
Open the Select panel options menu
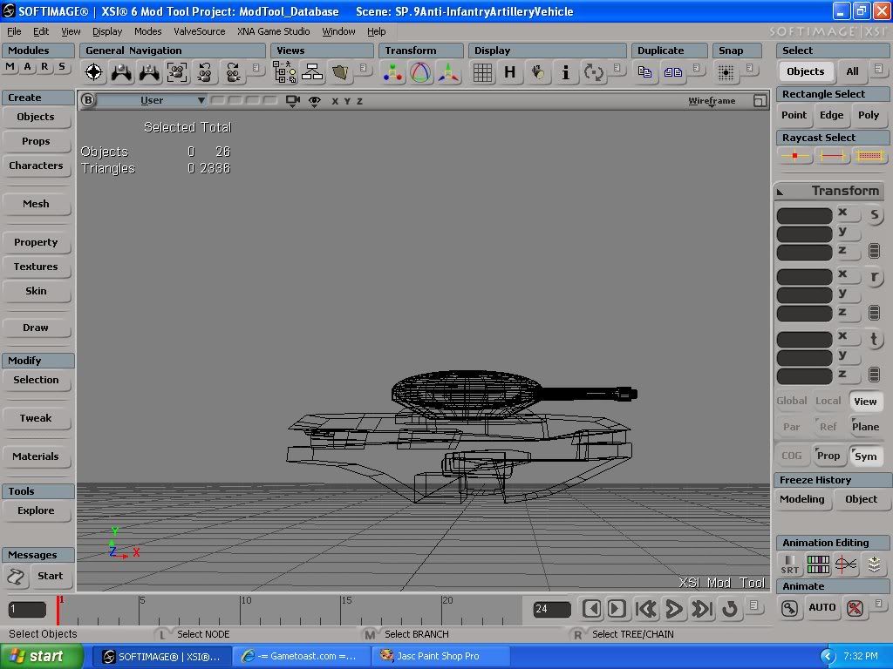click(879, 68)
